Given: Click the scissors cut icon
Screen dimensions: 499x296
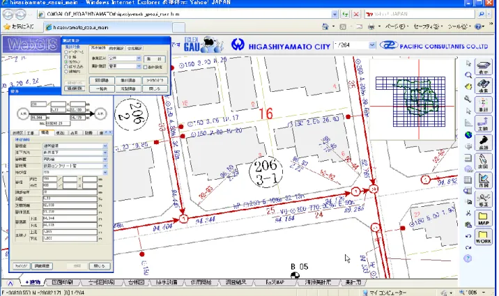Looking at the screenshot, I should point(468,213).
